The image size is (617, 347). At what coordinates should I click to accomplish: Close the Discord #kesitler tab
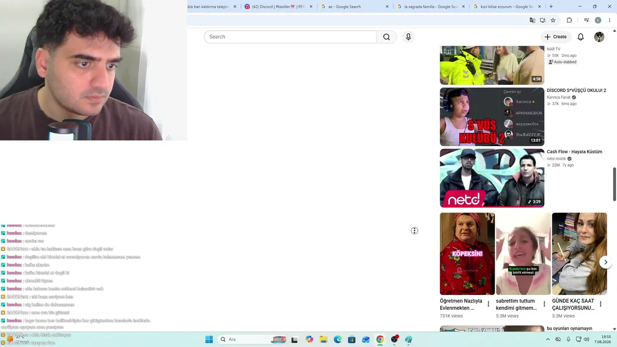(x=311, y=7)
